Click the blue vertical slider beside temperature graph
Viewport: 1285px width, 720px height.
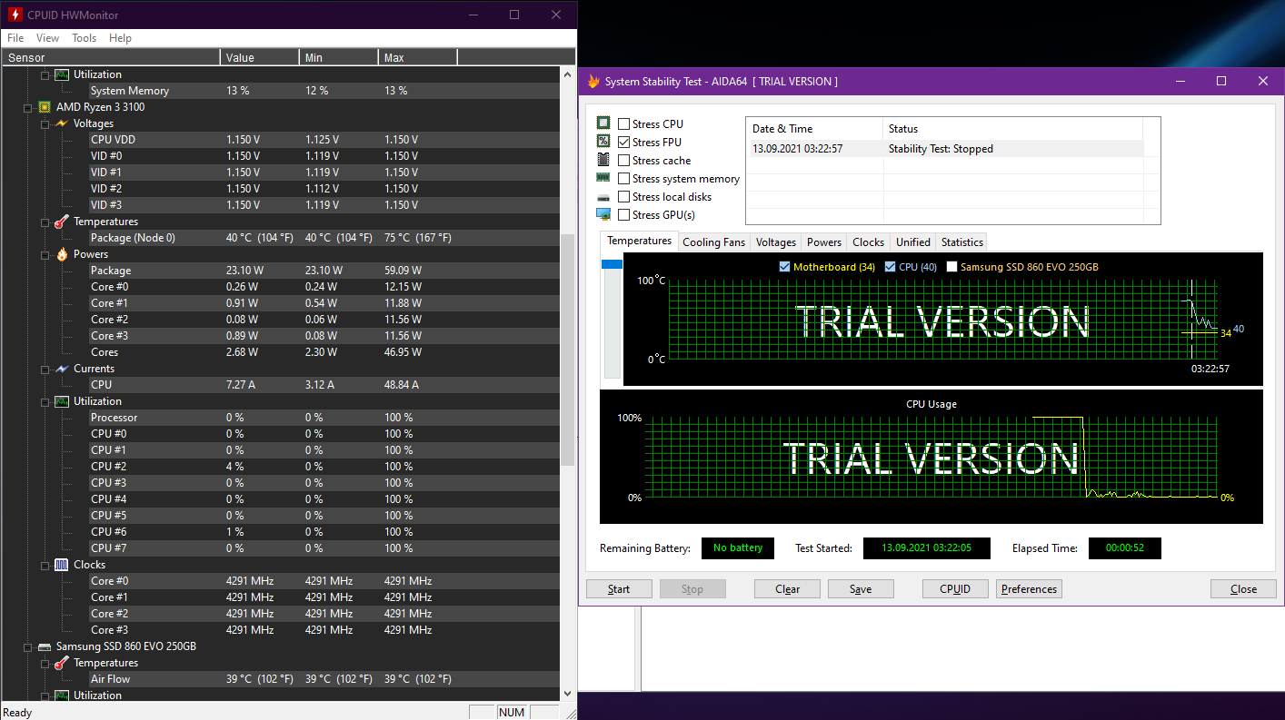tap(613, 264)
